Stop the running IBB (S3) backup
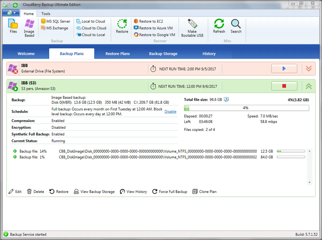The height and width of the screenshot is (240, 322). click(x=284, y=86)
